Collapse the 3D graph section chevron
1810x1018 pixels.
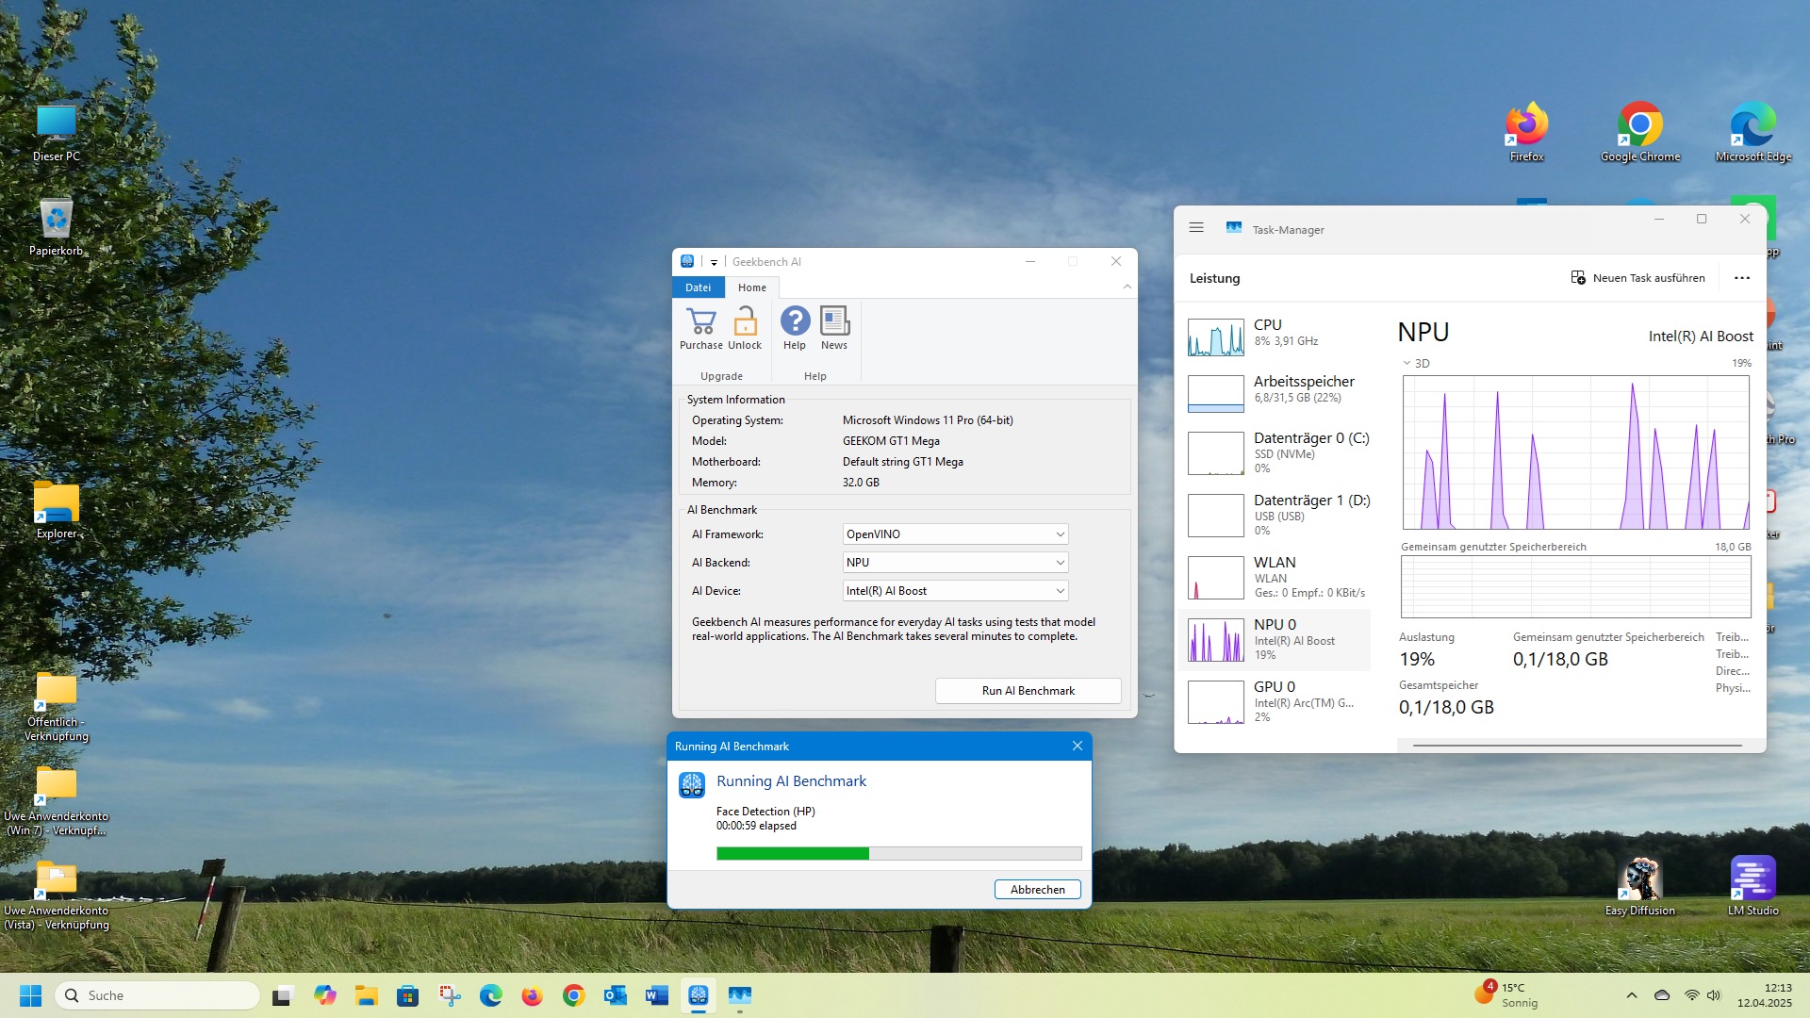(x=1407, y=363)
